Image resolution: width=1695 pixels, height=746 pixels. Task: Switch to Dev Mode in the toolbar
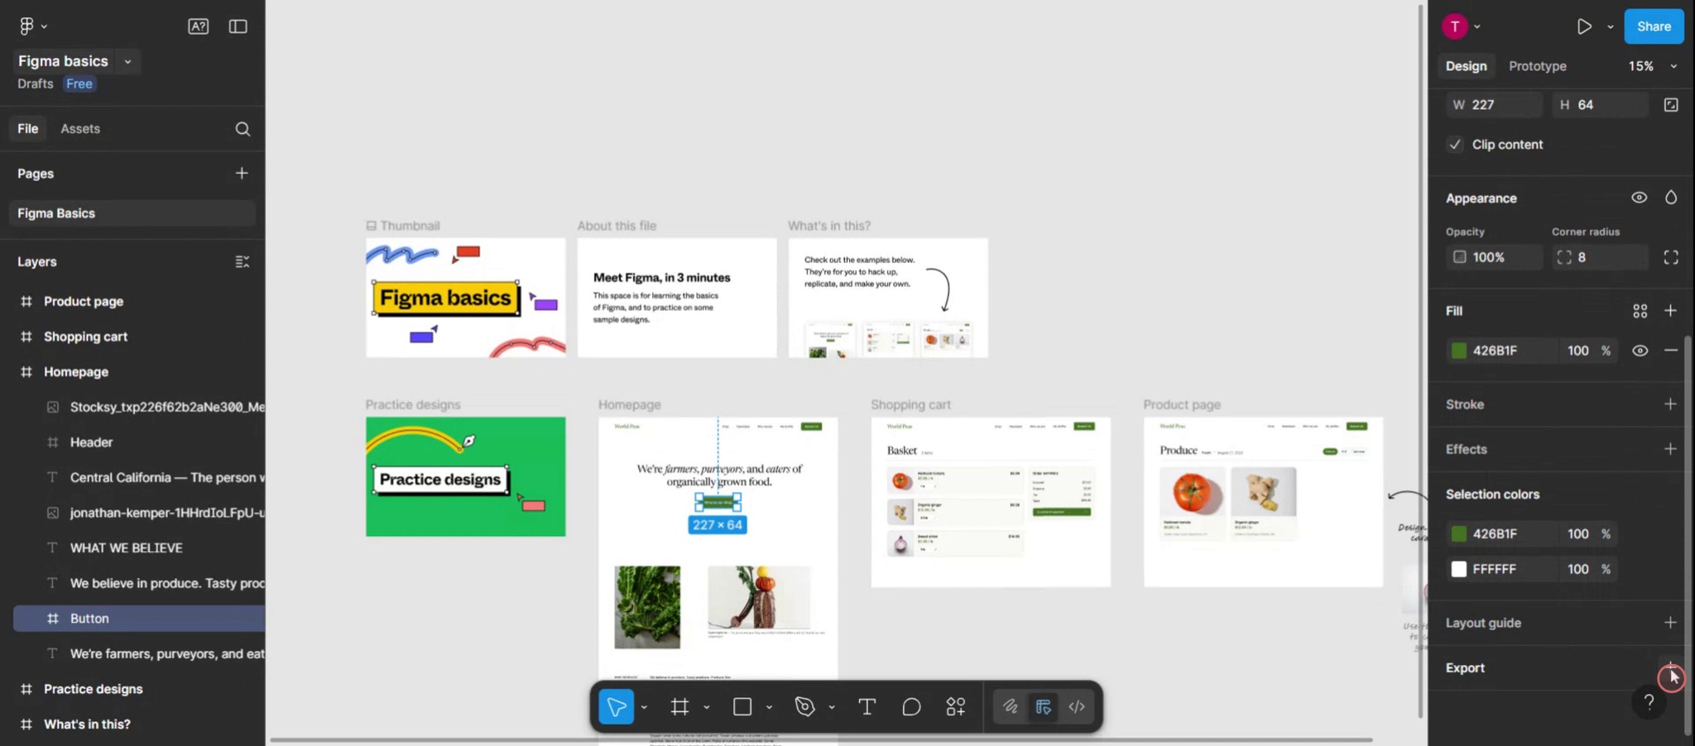(1075, 706)
